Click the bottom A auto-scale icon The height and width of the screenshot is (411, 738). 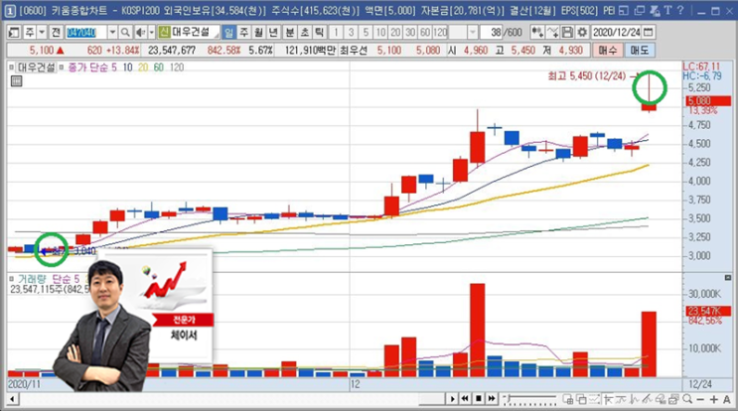(727, 399)
